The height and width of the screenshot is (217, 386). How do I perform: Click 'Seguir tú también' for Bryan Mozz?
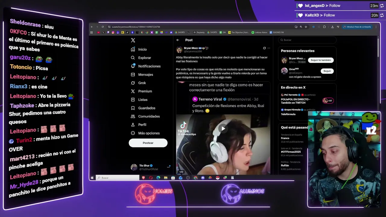pos(321,60)
